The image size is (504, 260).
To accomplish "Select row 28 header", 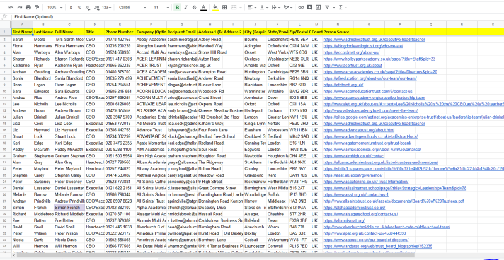I will coord(5,208).
